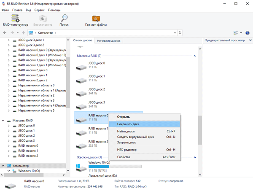Screen dimensions: 253x191
Task: Select JBOD диск 2 in left tree
Action: 27,135
